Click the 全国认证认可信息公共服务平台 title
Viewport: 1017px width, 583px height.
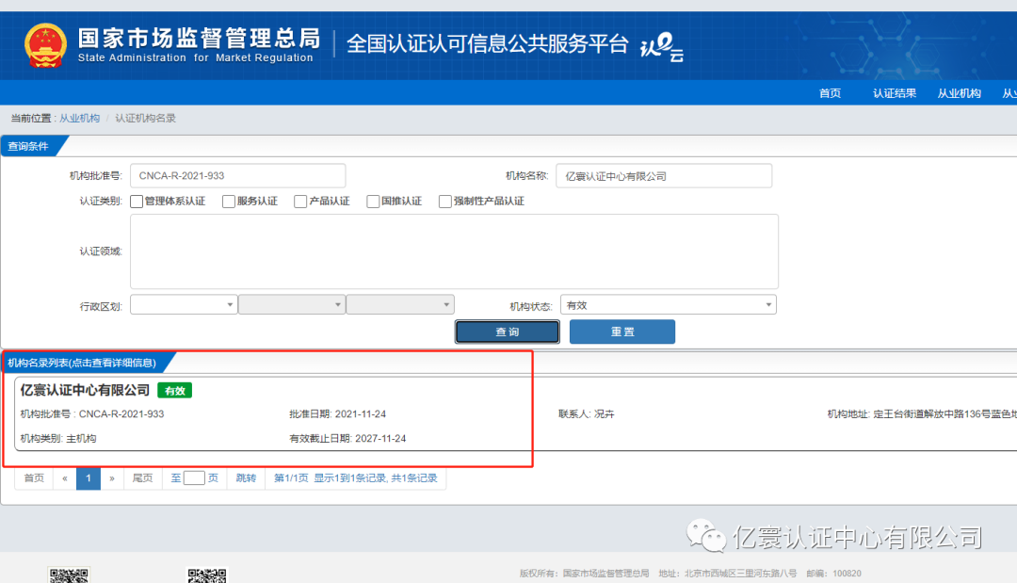pyautogui.click(x=488, y=44)
